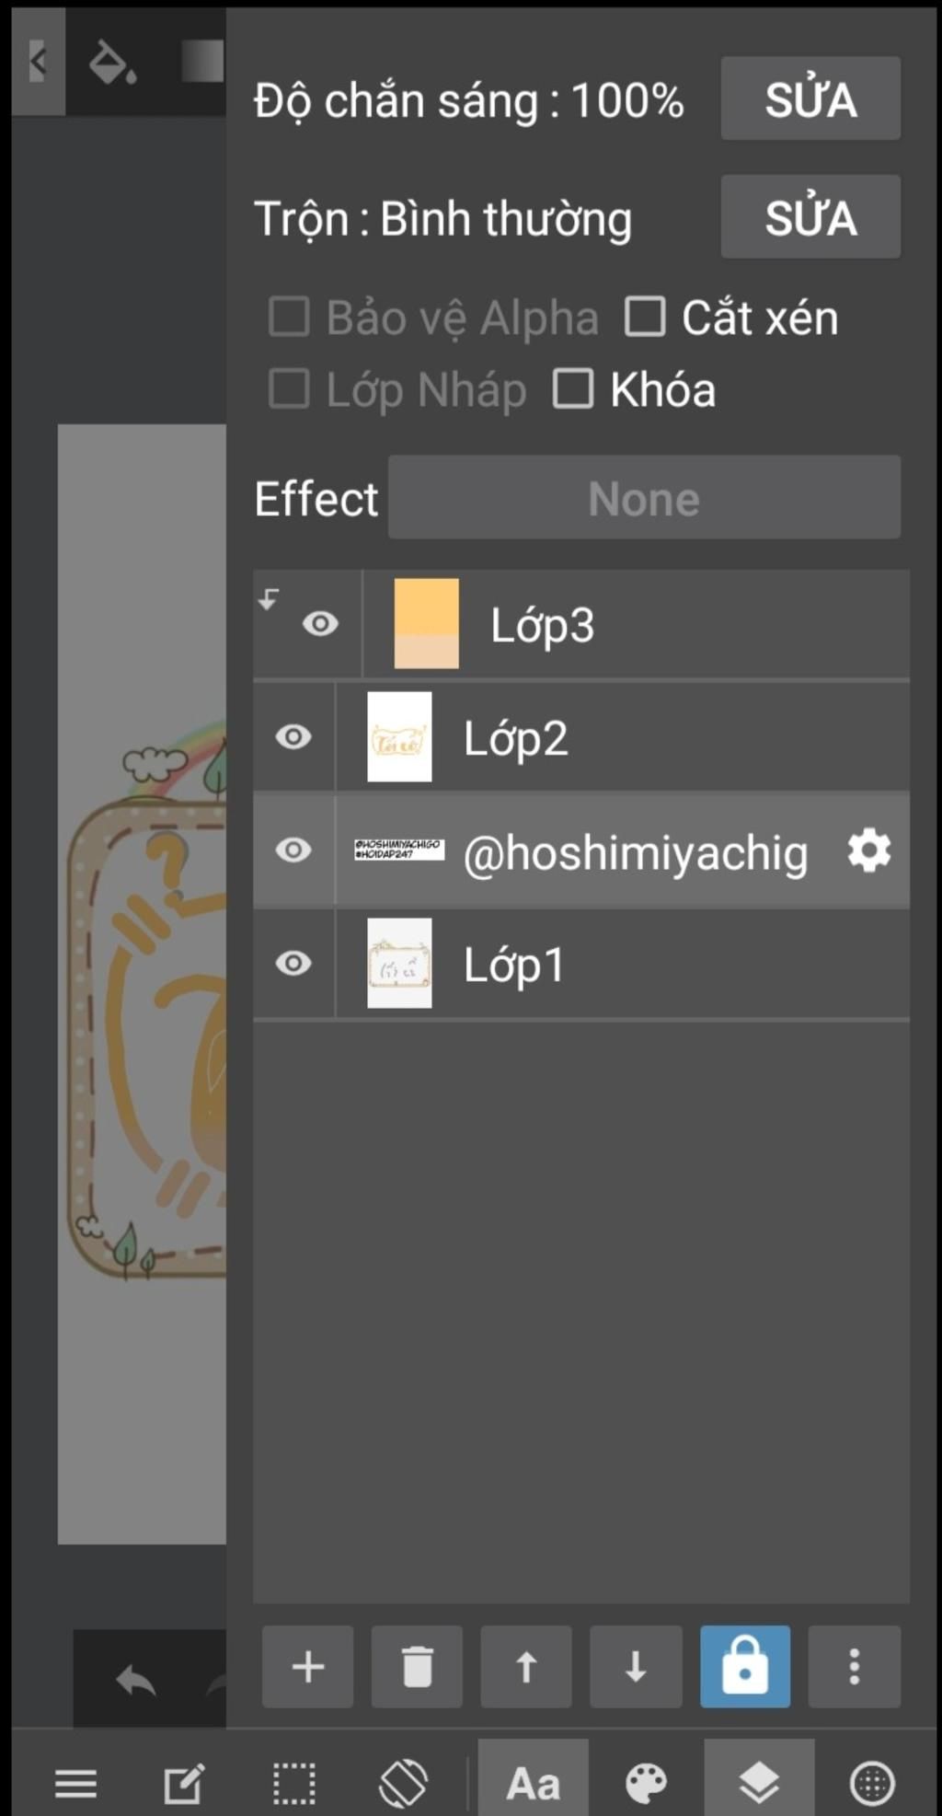Open layer settings gear on @hoshimiyachig layer
The width and height of the screenshot is (942, 1816).
click(x=869, y=850)
